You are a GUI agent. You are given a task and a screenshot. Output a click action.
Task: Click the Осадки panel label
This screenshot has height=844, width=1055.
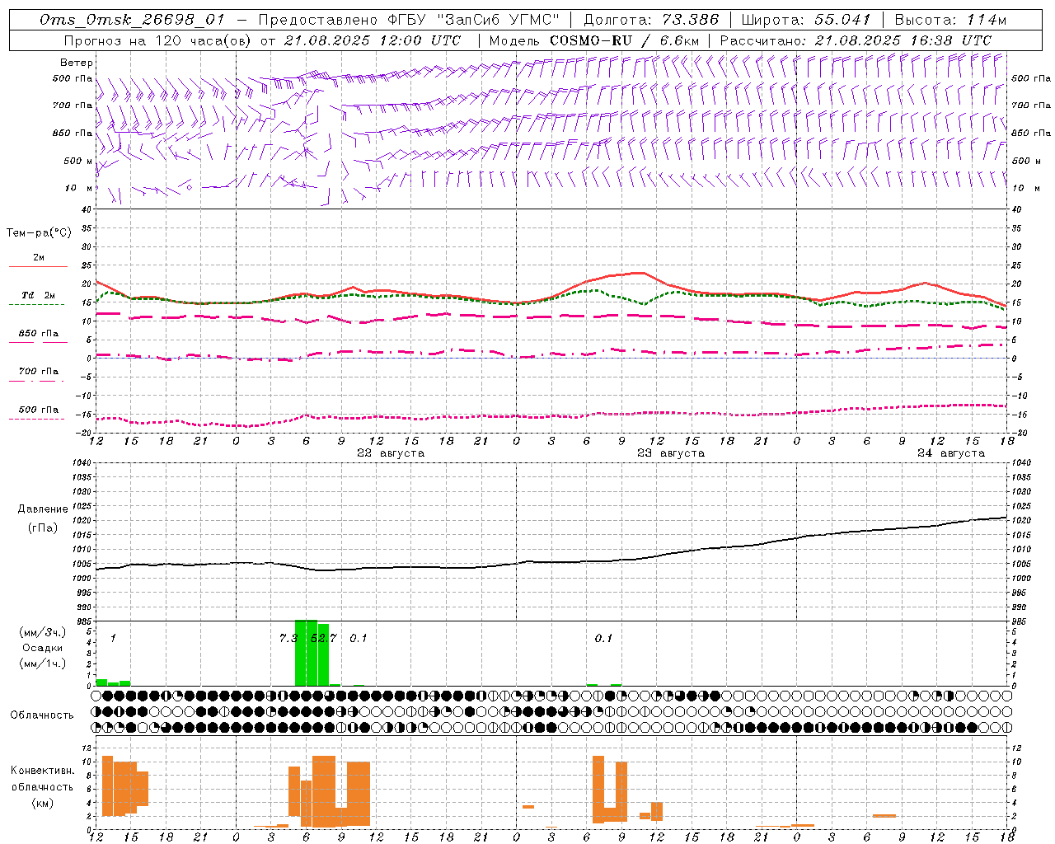43,648
